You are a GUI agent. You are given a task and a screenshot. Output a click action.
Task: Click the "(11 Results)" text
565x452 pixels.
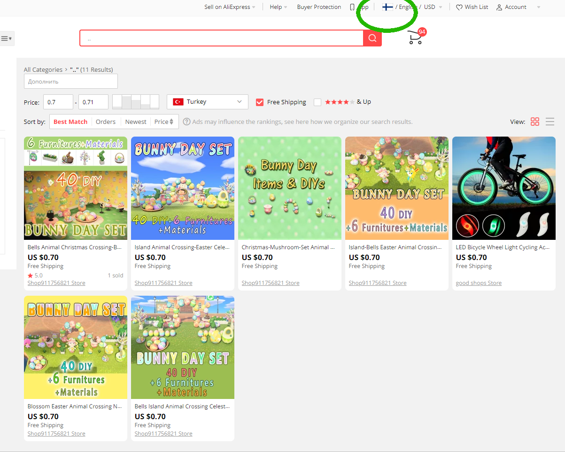click(x=97, y=69)
